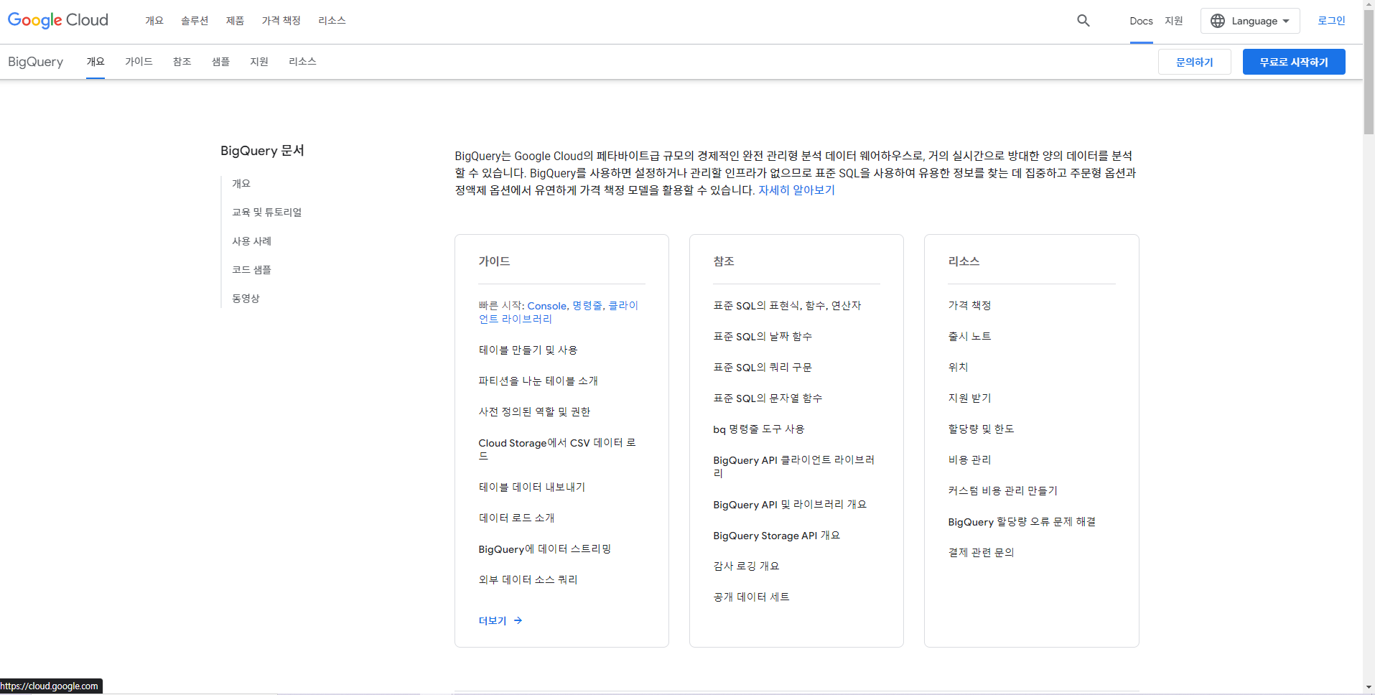Select 개요 in BigQuery 문서 sidebar
This screenshot has height=695, width=1375.
pyautogui.click(x=241, y=184)
